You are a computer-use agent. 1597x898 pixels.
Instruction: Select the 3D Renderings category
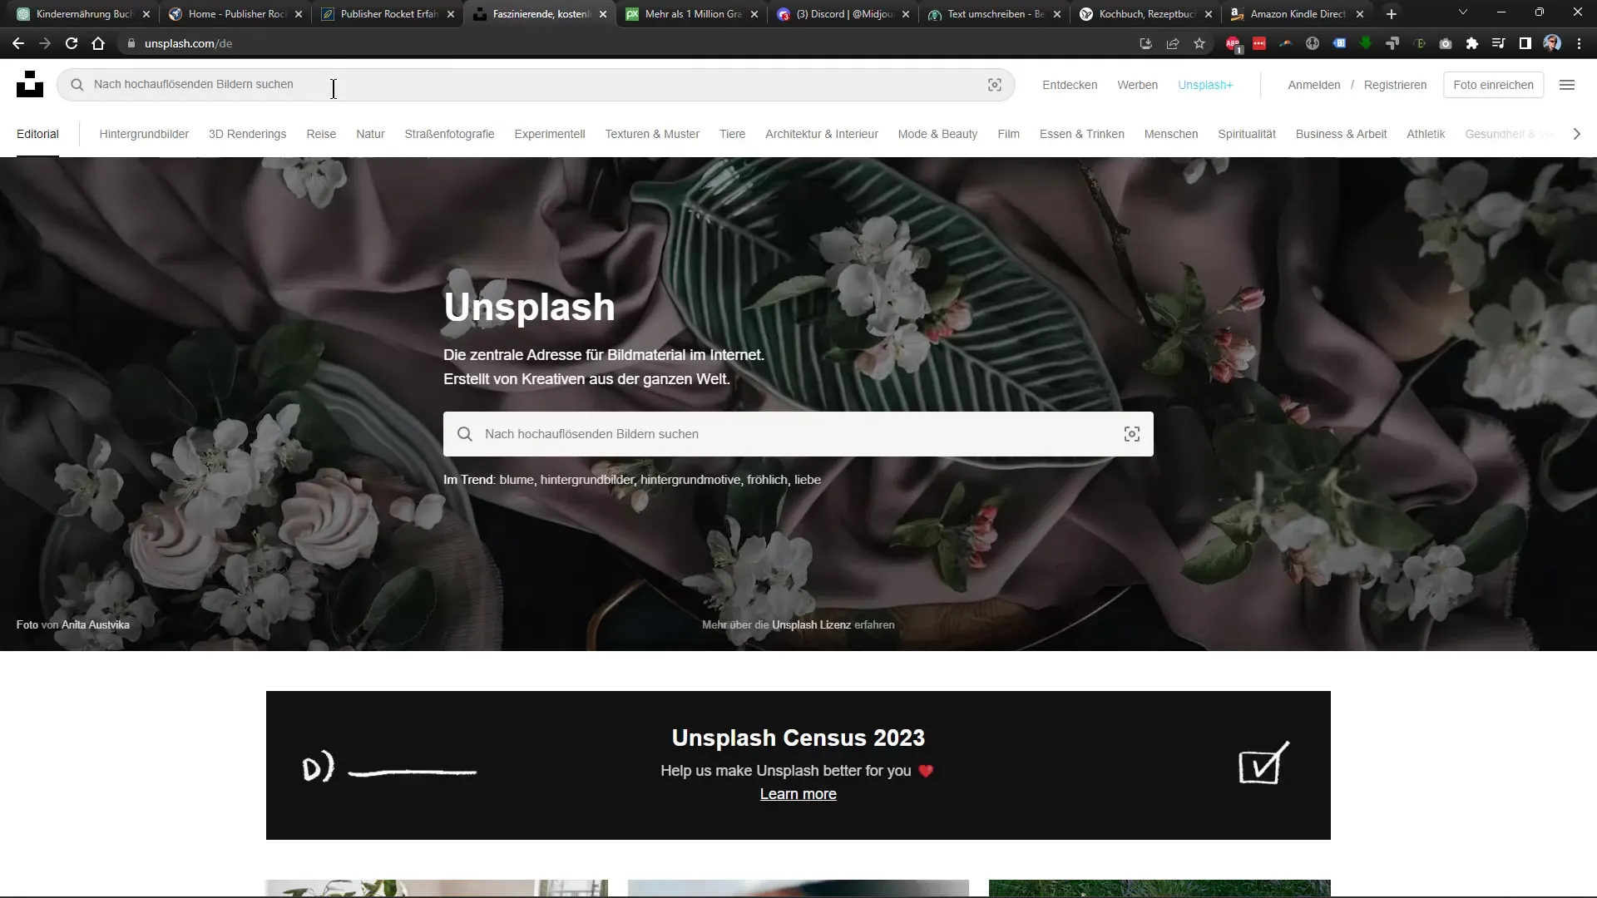pos(247,134)
